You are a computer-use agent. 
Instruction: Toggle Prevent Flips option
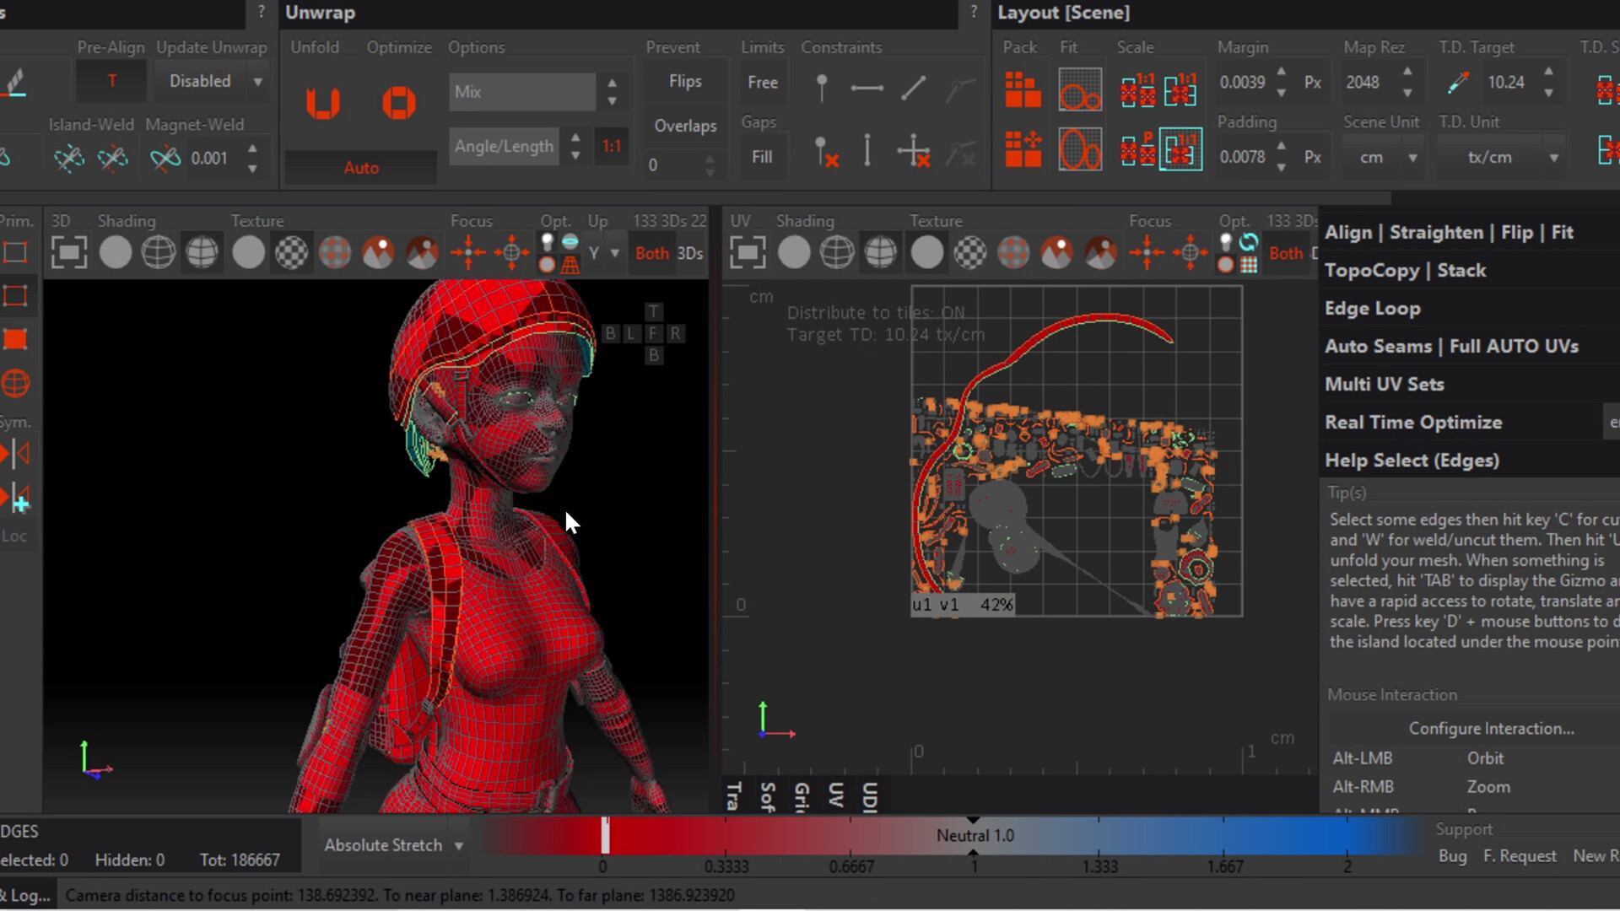[685, 81]
